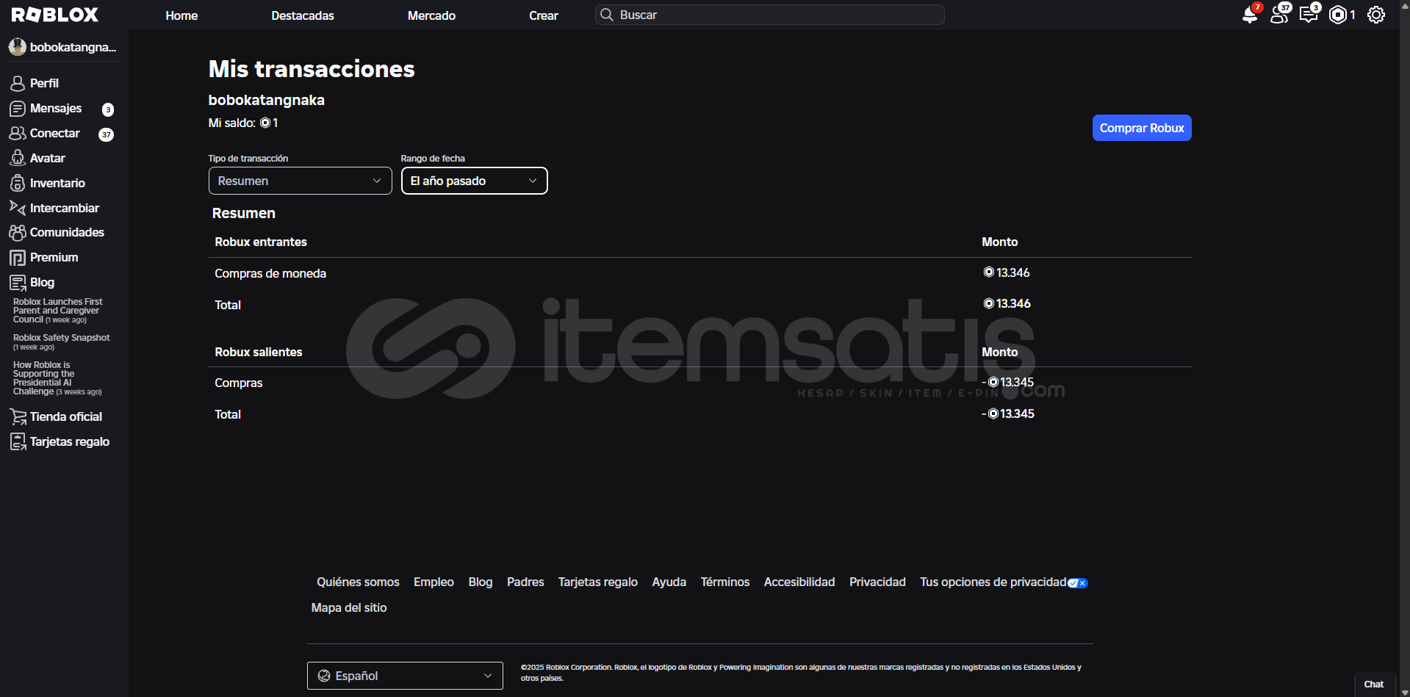Open the Tipo de transacción dropdown
The width and height of the screenshot is (1410, 697).
click(x=301, y=181)
